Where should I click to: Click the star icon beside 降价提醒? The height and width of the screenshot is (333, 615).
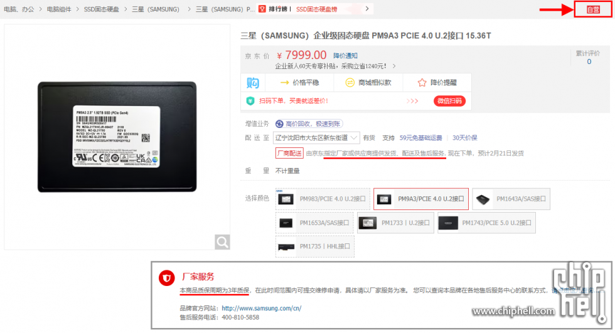(422, 83)
